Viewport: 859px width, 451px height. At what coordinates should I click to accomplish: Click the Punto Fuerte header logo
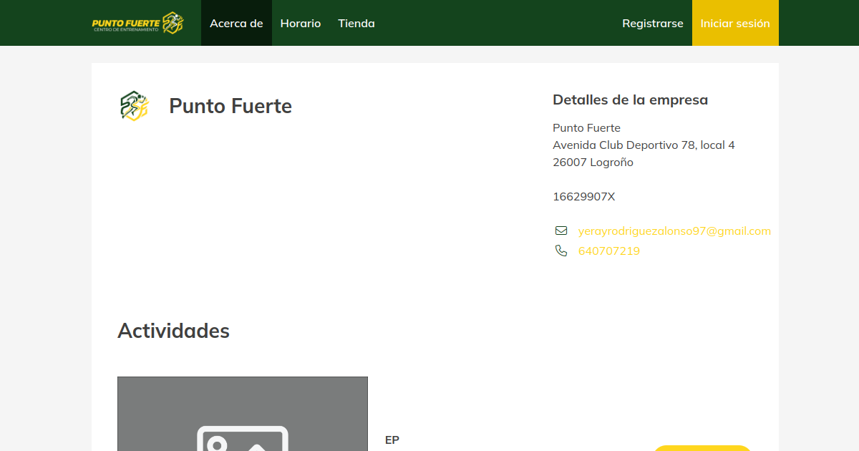pos(137,23)
